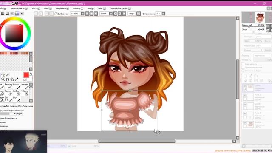Viewport: 272px width, 153px height.
Task: Select the Rotate canvas tool
Action: coord(8,79)
